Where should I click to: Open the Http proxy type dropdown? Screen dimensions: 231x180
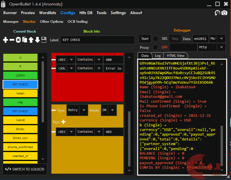(x=212, y=47)
